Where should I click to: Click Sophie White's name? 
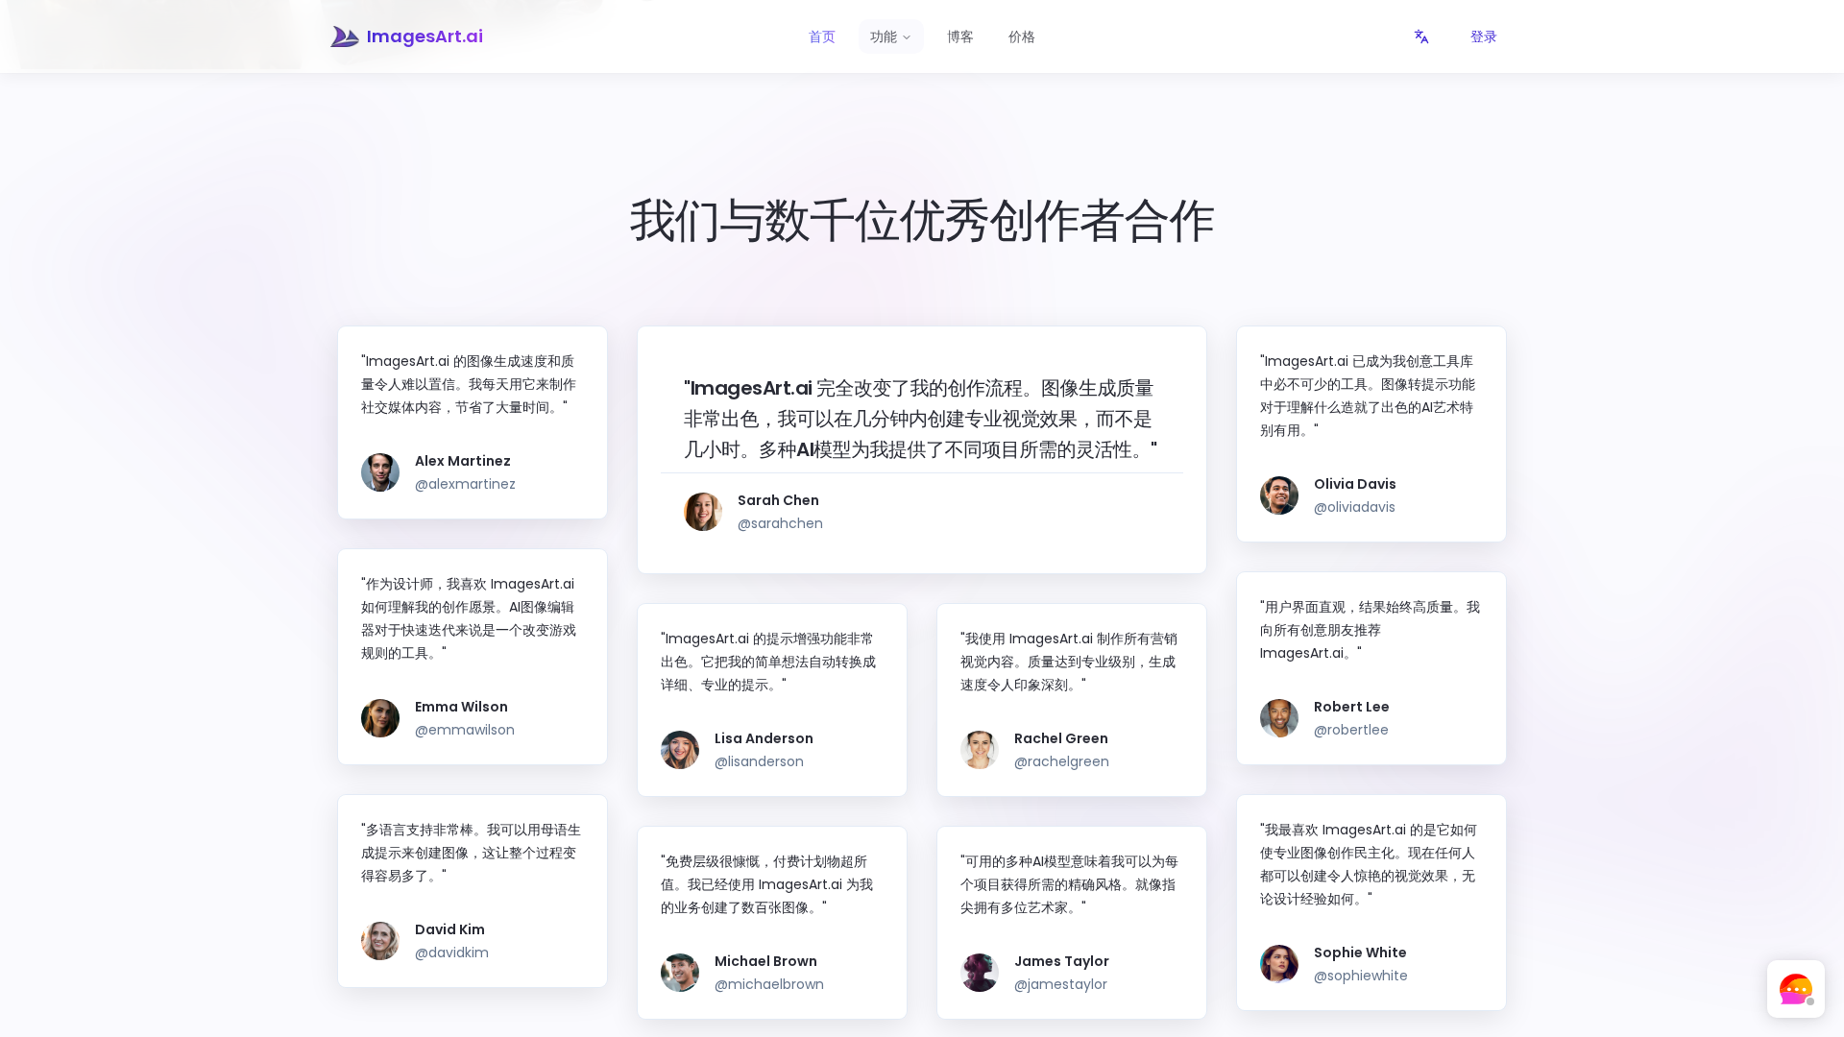tap(1360, 953)
